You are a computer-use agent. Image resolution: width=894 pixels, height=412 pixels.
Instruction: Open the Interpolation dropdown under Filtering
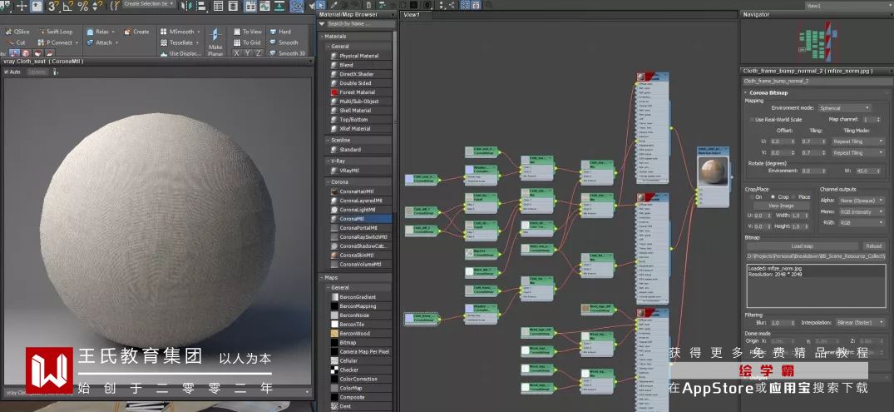click(x=861, y=323)
